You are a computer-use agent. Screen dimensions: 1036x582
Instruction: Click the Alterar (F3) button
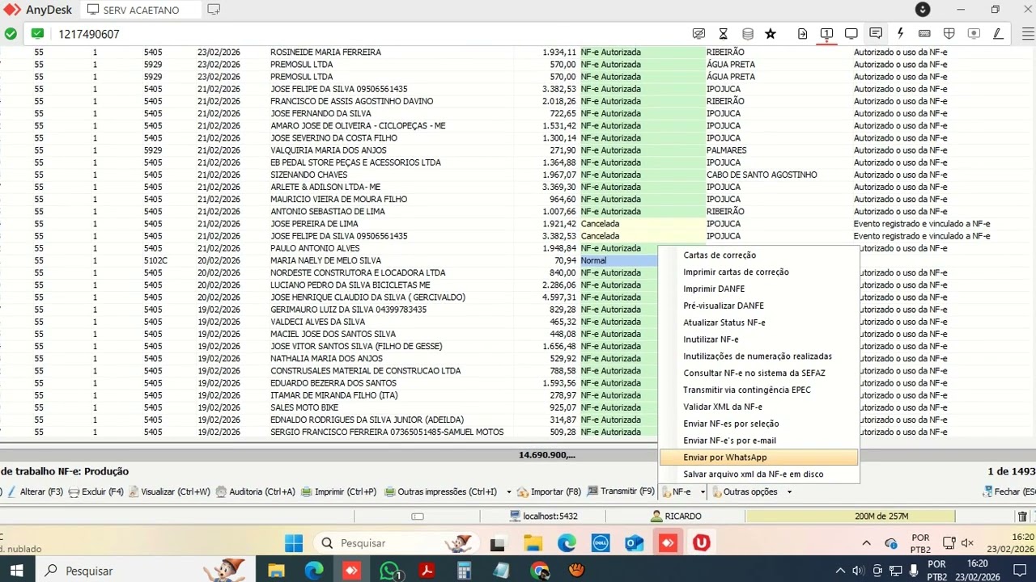click(x=35, y=491)
